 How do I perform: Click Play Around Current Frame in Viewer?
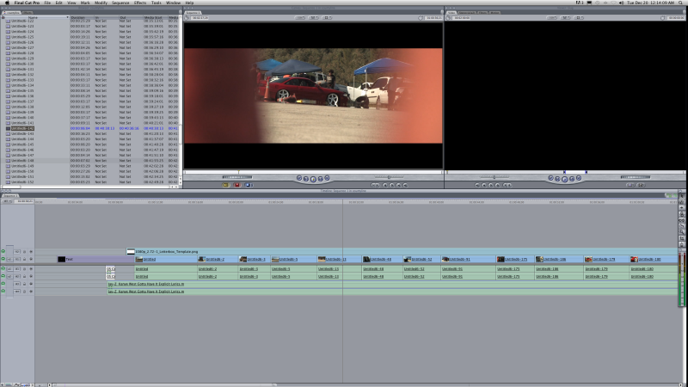[572, 179]
